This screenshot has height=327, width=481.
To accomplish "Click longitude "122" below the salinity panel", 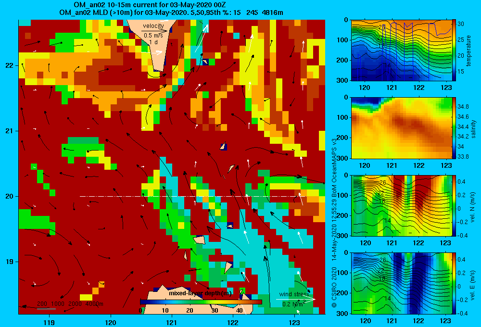I will pyautogui.click(x=419, y=165).
